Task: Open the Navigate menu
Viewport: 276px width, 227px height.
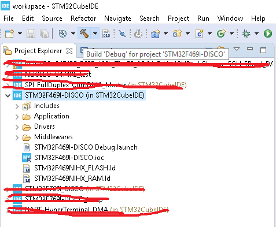Action: [117, 18]
